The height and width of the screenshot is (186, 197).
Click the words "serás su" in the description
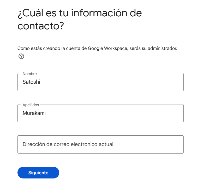138,48
